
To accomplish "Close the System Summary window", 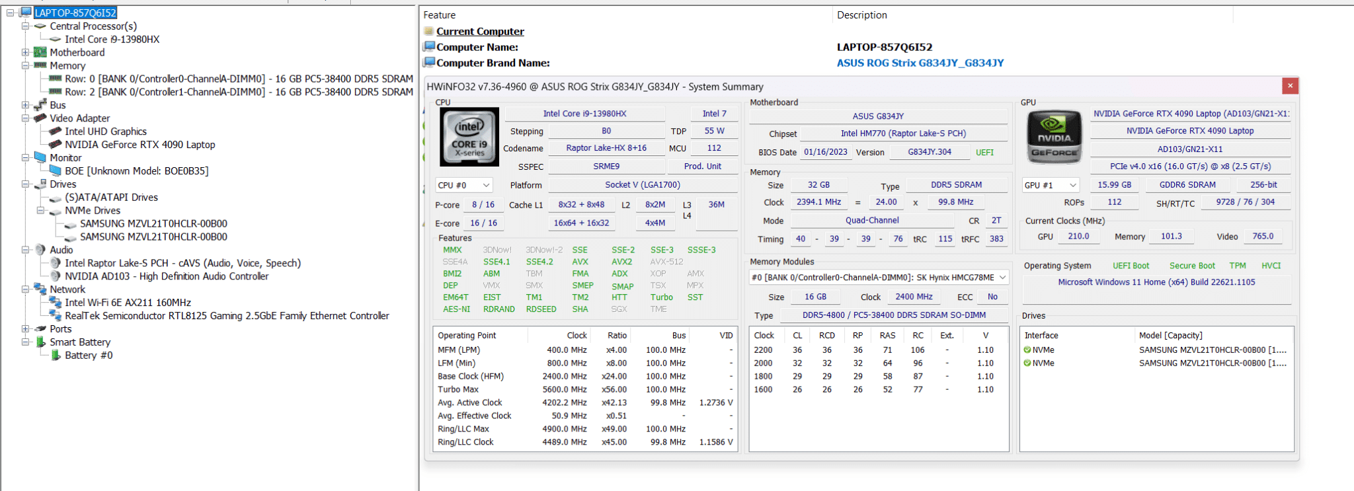I will [x=1290, y=86].
